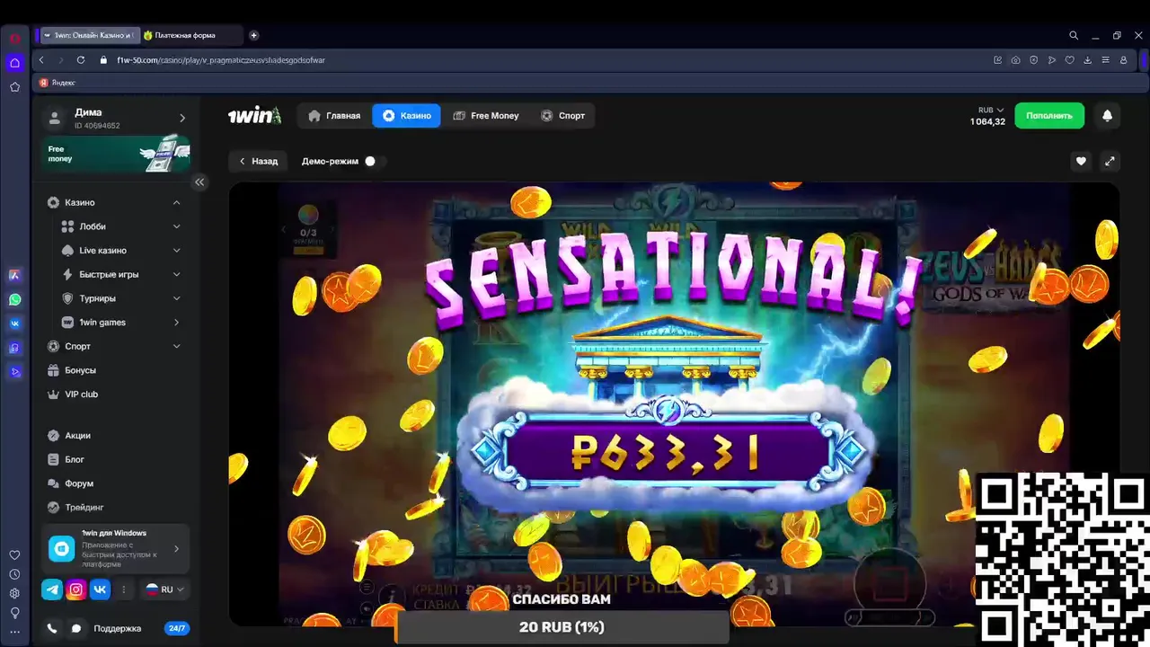This screenshot has width=1150, height=647.
Task: Open a new browser tab
Action: [x=254, y=35]
